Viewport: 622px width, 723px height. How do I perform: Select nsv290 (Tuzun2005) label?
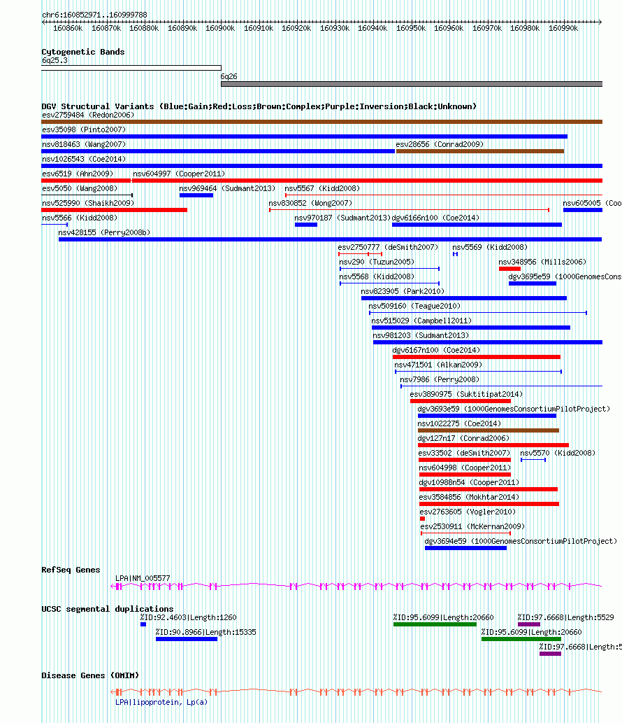pyautogui.click(x=377, y=262)
